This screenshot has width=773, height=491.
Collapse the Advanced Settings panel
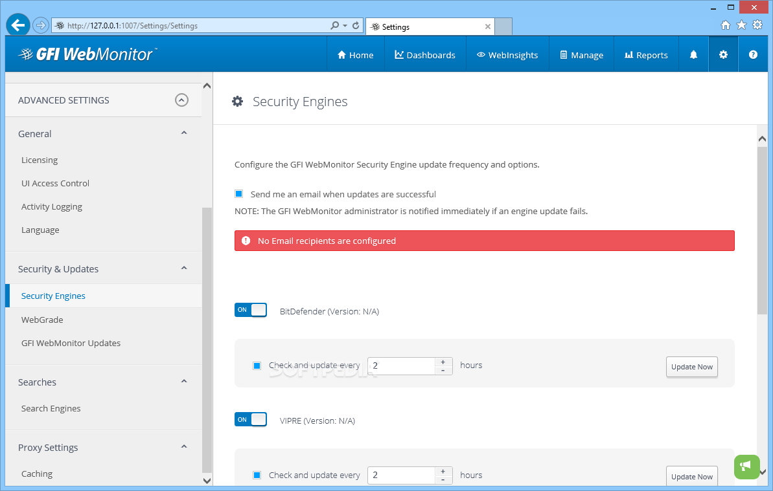182,100
